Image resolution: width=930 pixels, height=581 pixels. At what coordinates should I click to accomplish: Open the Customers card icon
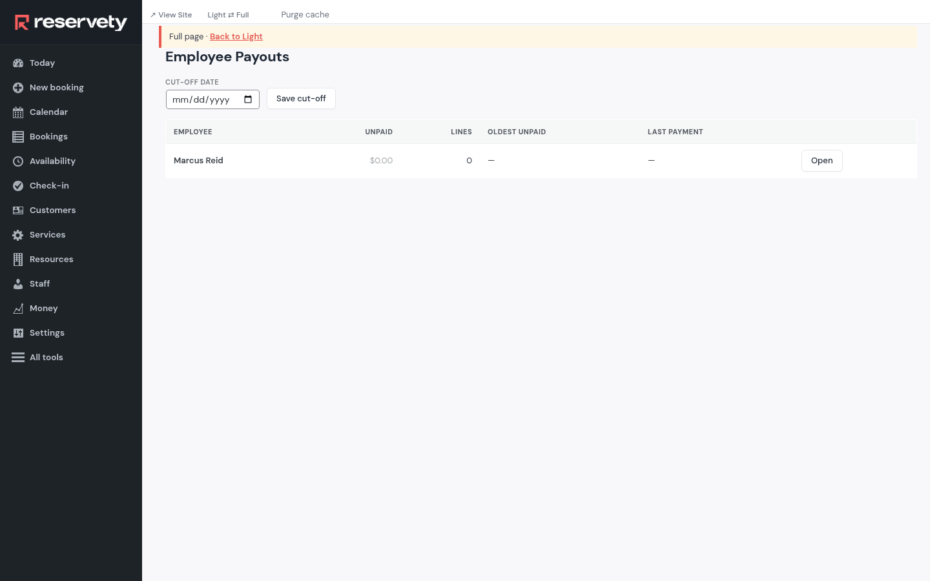[x=18, y=210]
